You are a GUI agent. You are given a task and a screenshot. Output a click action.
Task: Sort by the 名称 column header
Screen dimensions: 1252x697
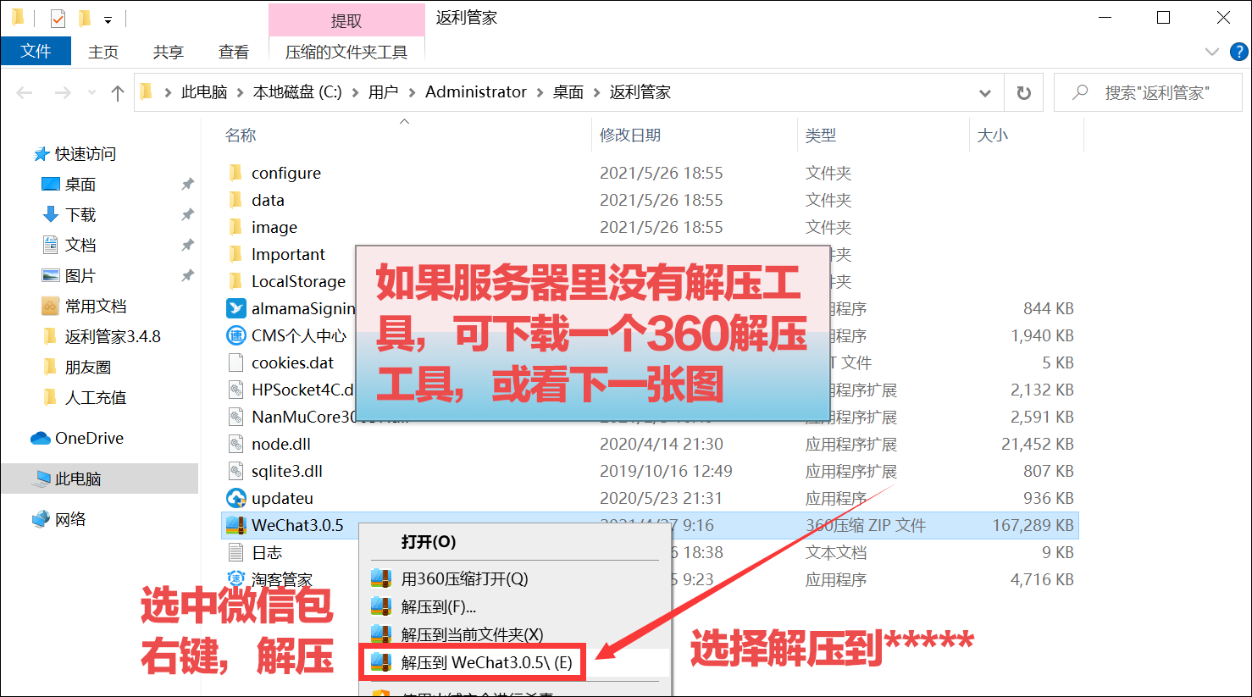point(241,136)
